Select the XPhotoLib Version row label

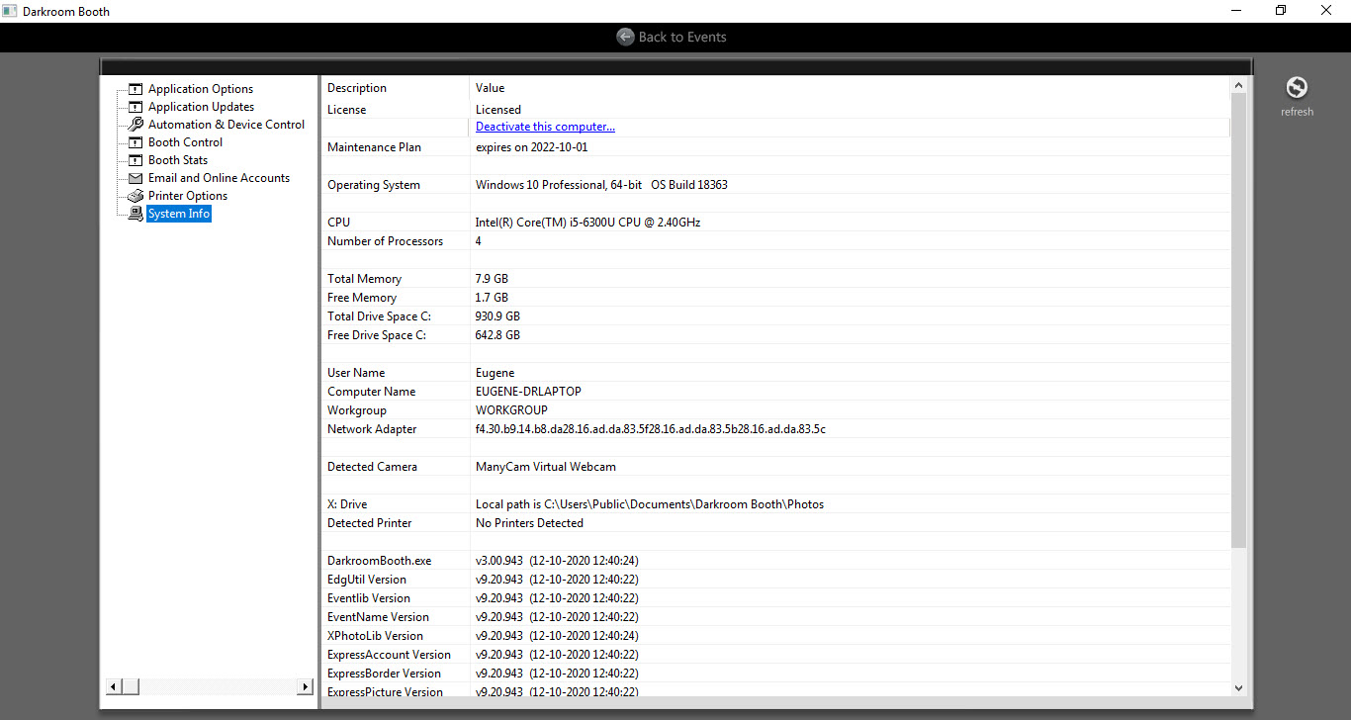[375, 636]
